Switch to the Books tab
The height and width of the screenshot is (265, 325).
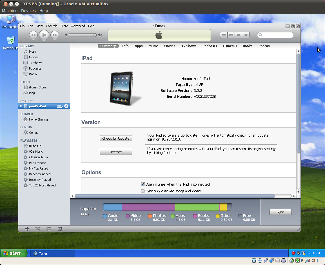[x=248, y=46]
